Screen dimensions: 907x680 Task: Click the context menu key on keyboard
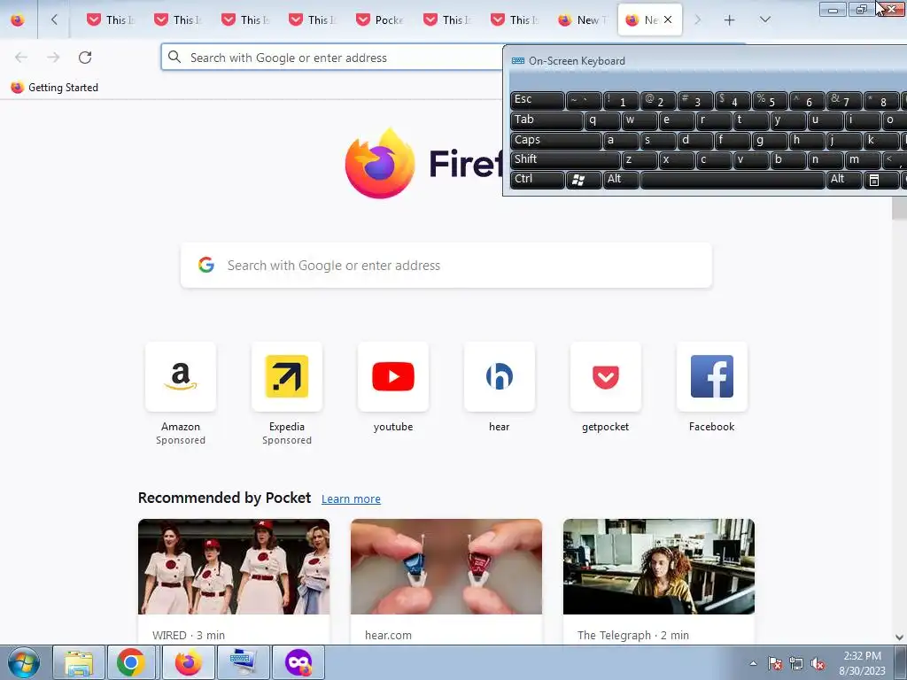tap(881, 180)
